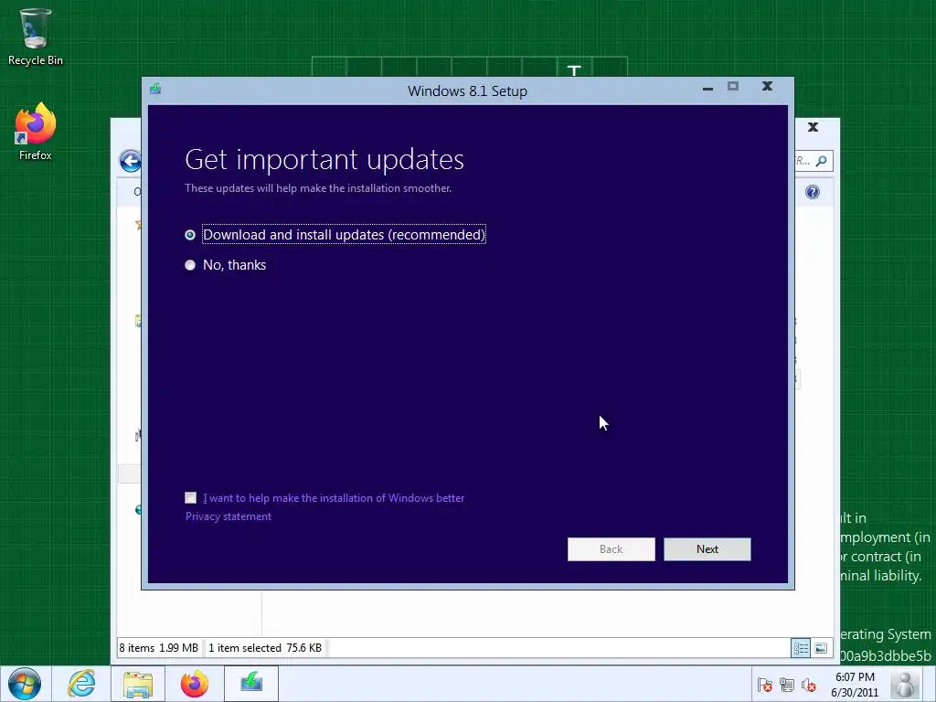The image size is (936, 702).
Task: Switch Explorer to large icons view
Action: pos(822,648)
